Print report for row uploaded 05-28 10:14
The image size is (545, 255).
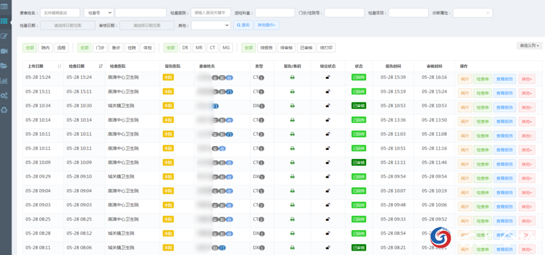coord(292,120)
